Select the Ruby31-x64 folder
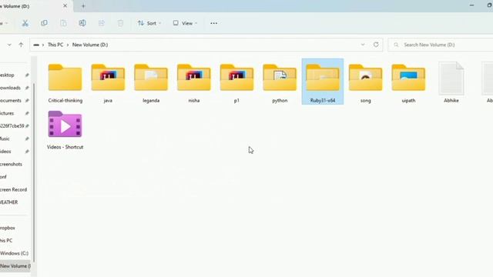Screen dimensions: 493x277 [x=323, y=82]
